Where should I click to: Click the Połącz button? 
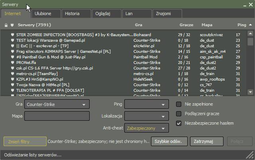(240, 141)
